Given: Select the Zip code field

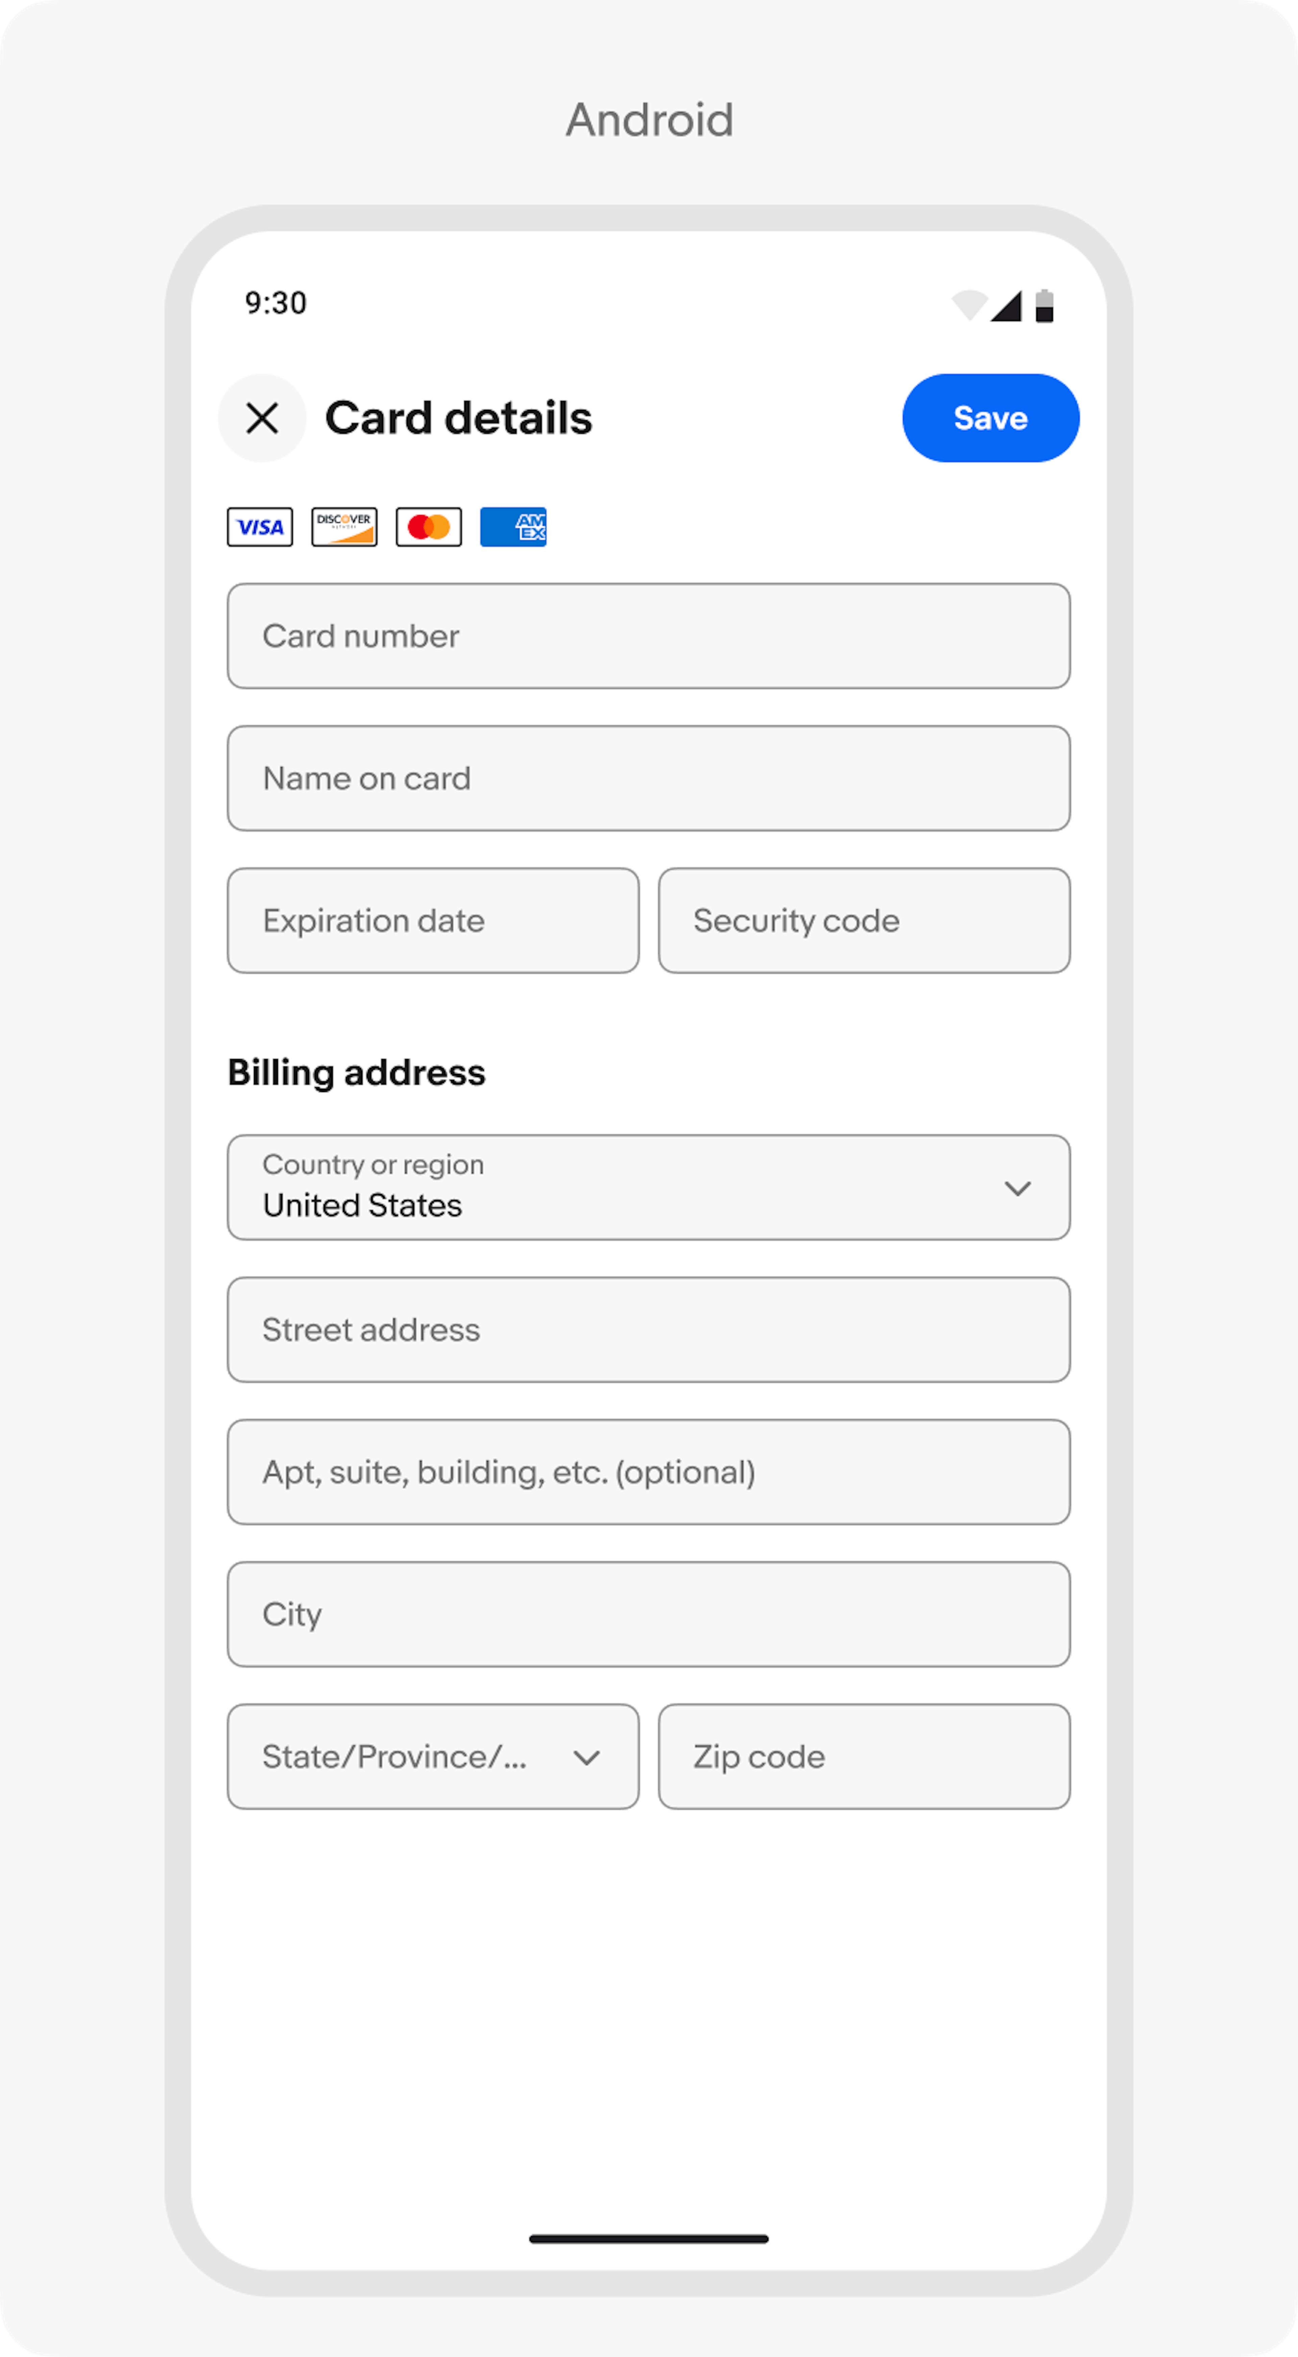Looking at the screenshot, I should [x=864, y=1756].
